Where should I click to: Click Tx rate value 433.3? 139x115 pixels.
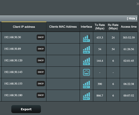pyautogui.click(x=100, y=37)
